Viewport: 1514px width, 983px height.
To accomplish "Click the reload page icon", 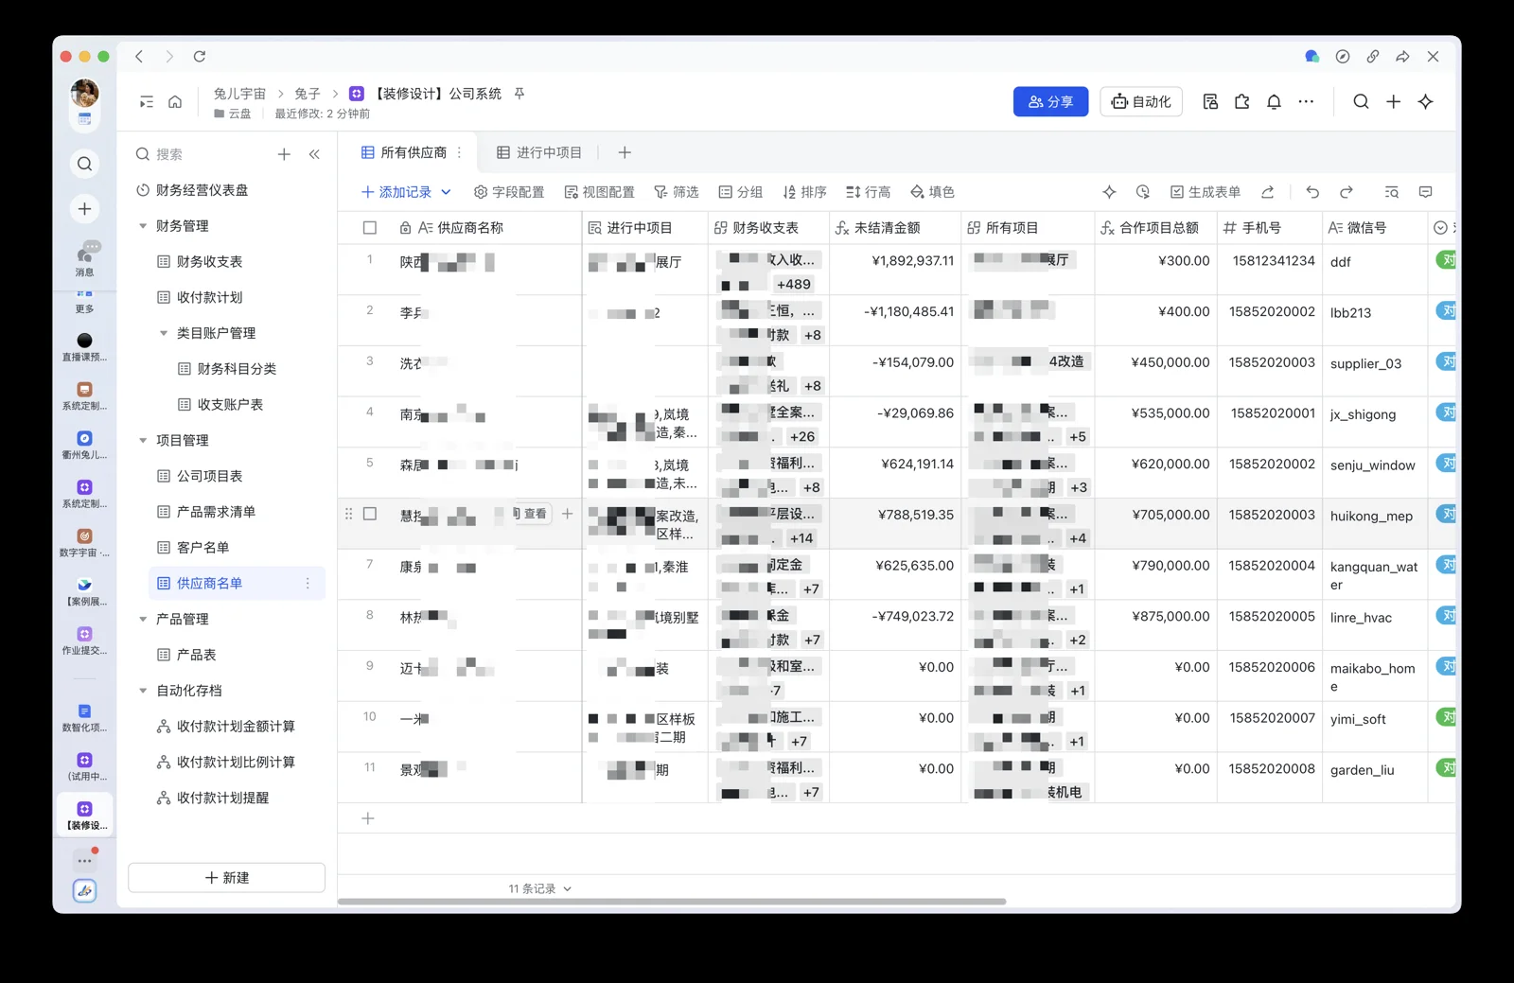I will (200, 57).
